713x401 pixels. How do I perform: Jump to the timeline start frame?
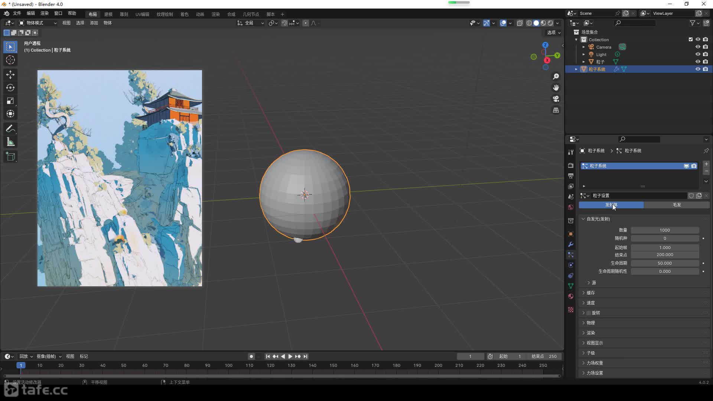pos(268,356)
